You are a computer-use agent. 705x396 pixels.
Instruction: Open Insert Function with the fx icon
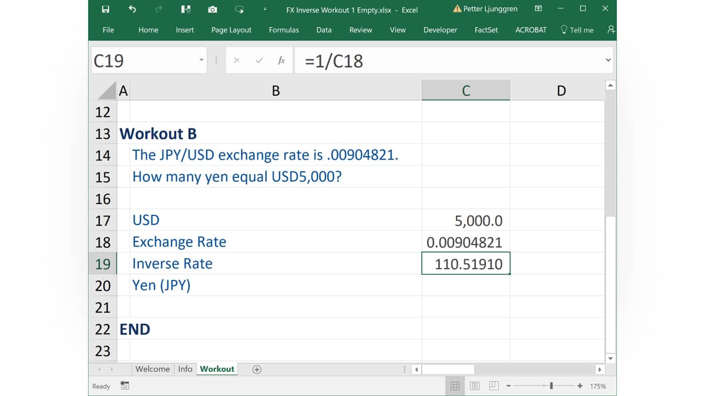(x=281, y=60)
